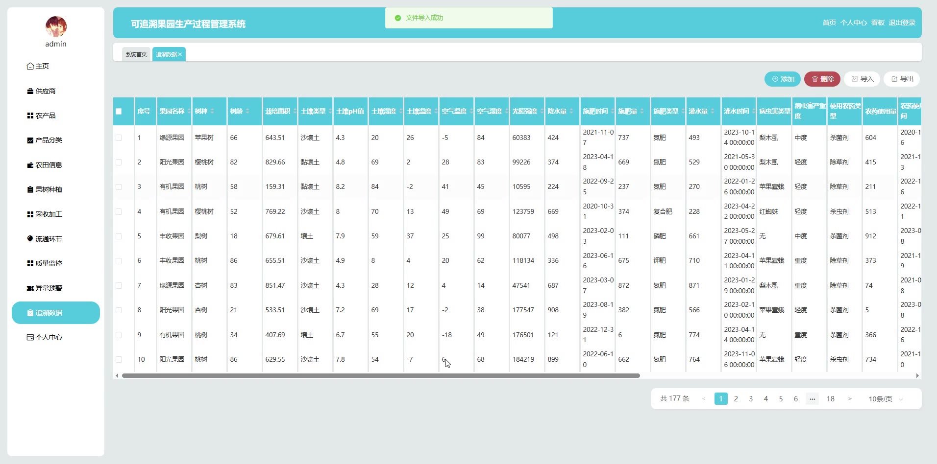This screenshot has width=937, height=464.
Task: Open the 10条/页 page size dropdown
Action: click(x=885, y=399)
